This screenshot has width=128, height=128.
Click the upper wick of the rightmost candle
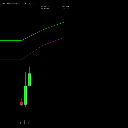pyautogui.click(x=29, y=70)
